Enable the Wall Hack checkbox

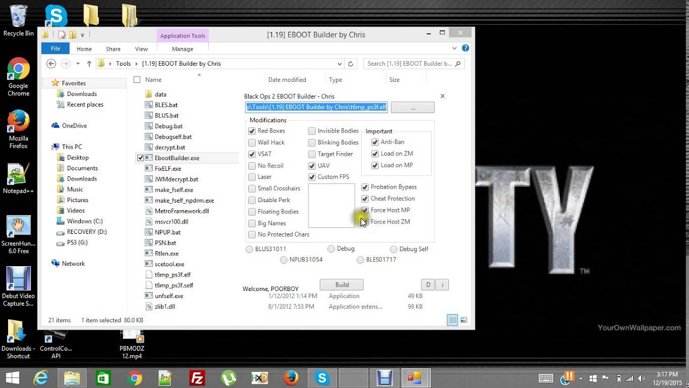coord(252,142)
